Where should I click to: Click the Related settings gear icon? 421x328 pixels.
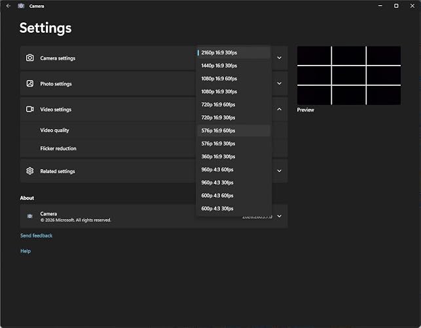[30, 171]
